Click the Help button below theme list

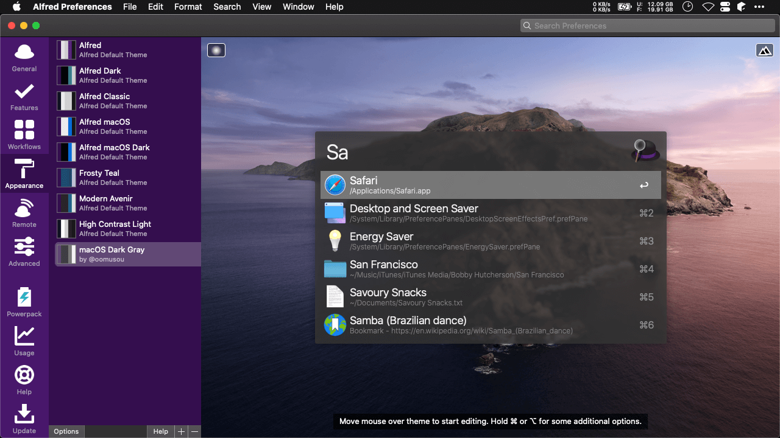(x=161, y=431)
